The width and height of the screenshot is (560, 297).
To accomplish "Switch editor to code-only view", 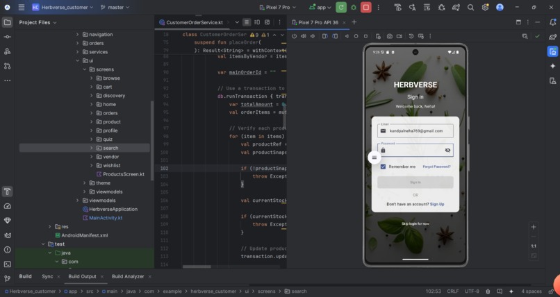I will (247, 22).
